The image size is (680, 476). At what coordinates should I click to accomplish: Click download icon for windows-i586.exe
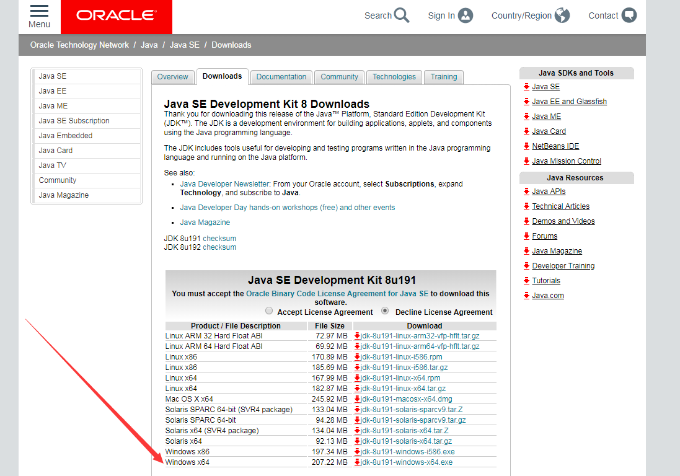coord(357,452)
